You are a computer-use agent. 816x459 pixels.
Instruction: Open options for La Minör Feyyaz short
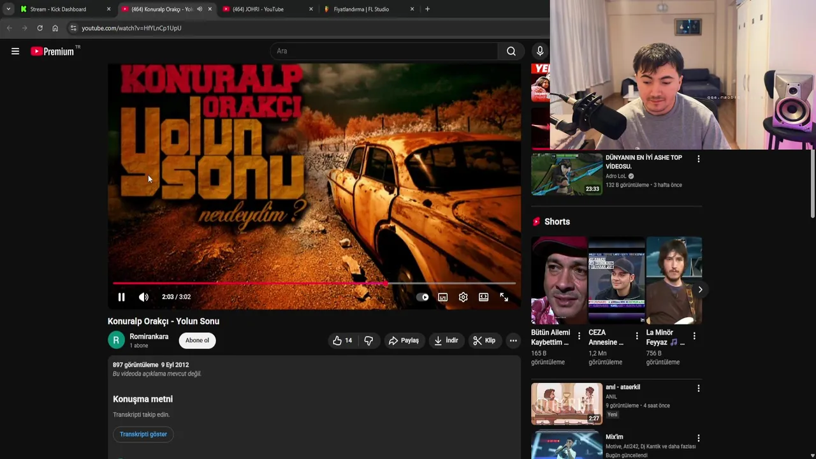[694, 335]
